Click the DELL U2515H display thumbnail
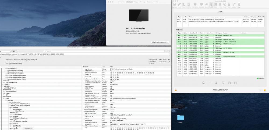 pos(139,16)
